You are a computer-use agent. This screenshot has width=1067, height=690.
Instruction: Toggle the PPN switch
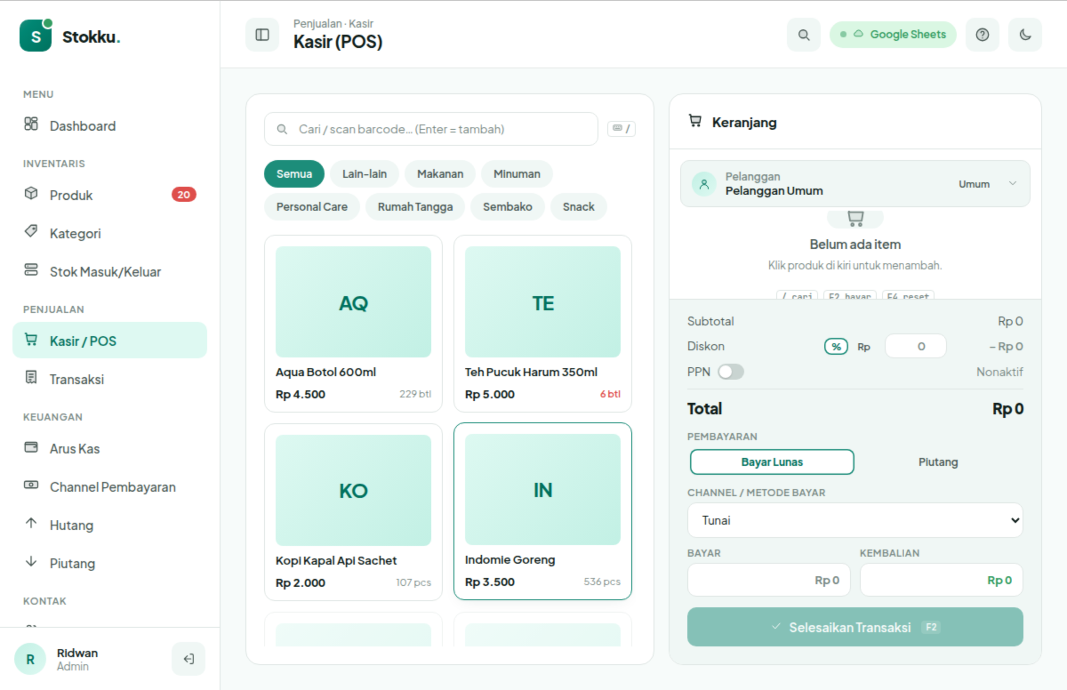730,371
